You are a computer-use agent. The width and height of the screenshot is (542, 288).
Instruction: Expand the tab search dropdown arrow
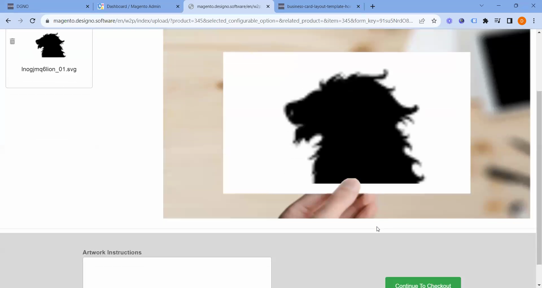click(482, 6)
